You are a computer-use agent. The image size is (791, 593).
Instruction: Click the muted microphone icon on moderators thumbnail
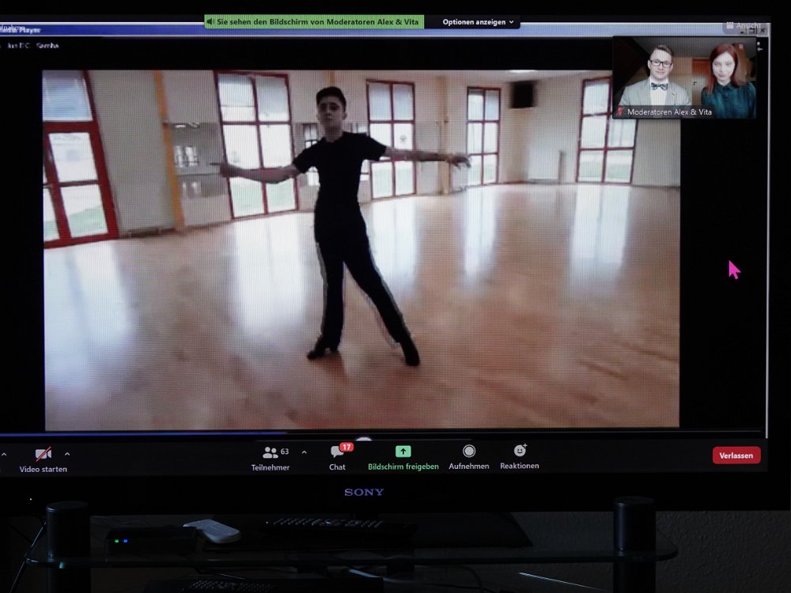tap(620, 111)
